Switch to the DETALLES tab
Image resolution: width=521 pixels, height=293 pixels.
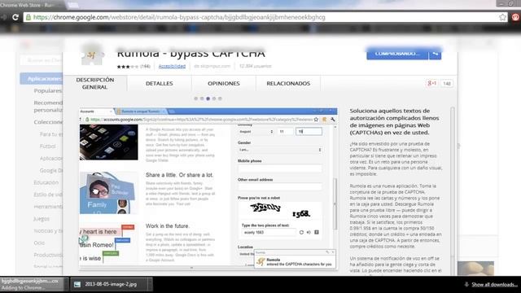pos(160,83)
